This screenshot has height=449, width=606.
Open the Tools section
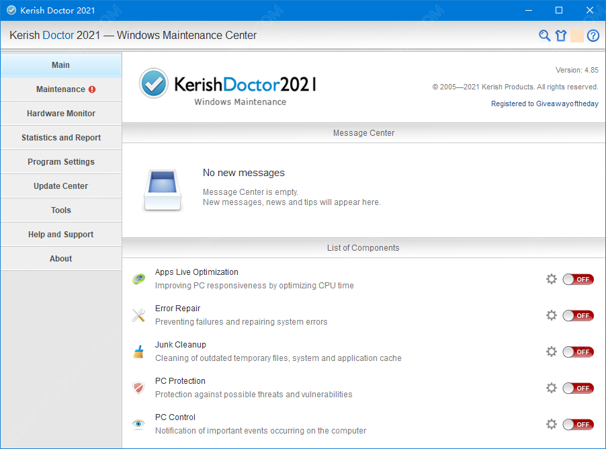[x=61, y=210]
